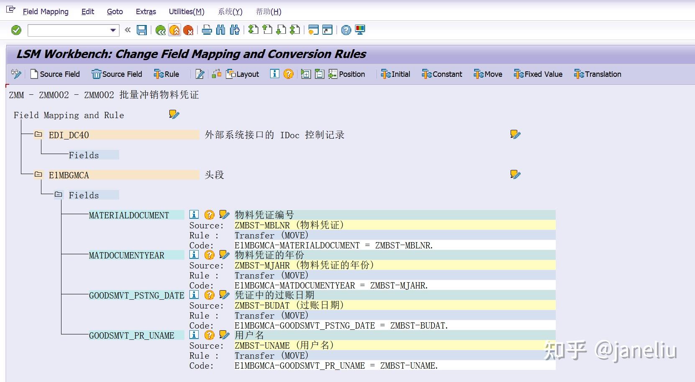Collapse the Fields folder under E1MBGMCA
This screenshot has height=382, width=695.
59,195
